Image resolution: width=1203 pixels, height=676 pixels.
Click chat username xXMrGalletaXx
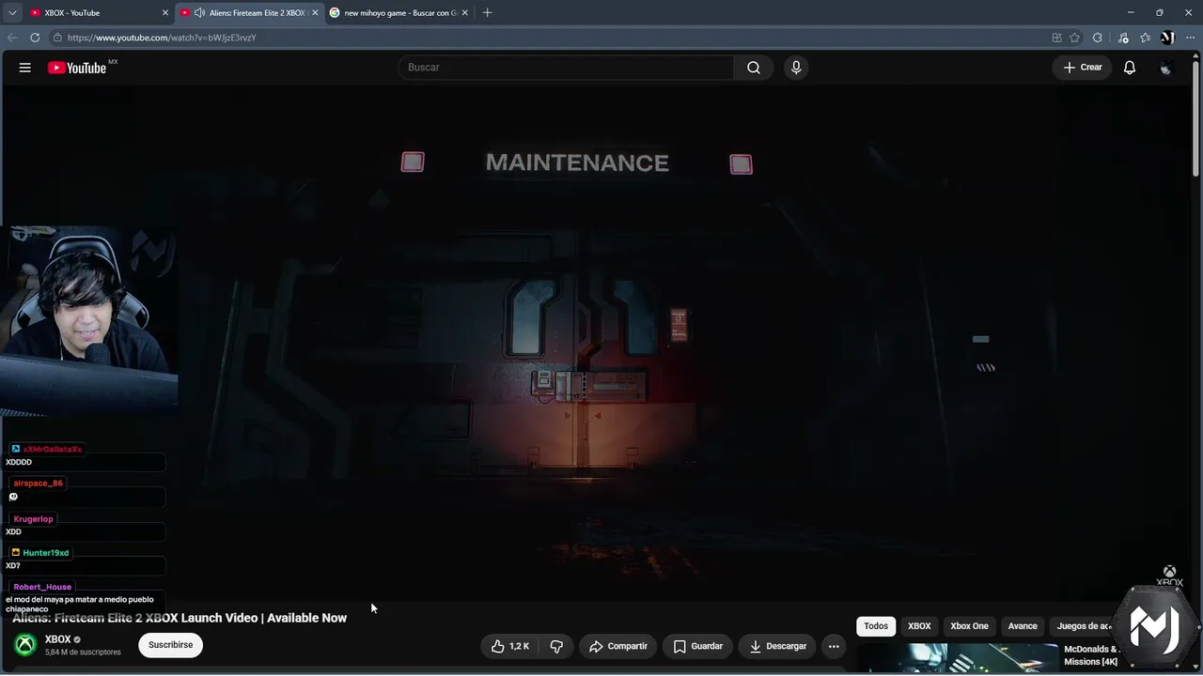[53, 450]
